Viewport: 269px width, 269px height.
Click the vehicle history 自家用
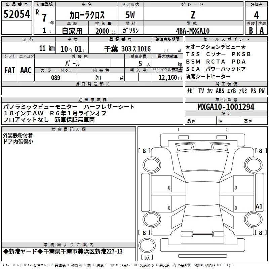(72, 31)
